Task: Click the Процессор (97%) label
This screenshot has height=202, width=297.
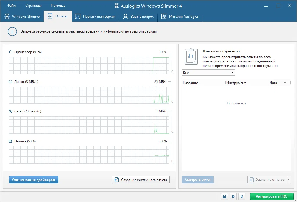Action: [28, 52]
